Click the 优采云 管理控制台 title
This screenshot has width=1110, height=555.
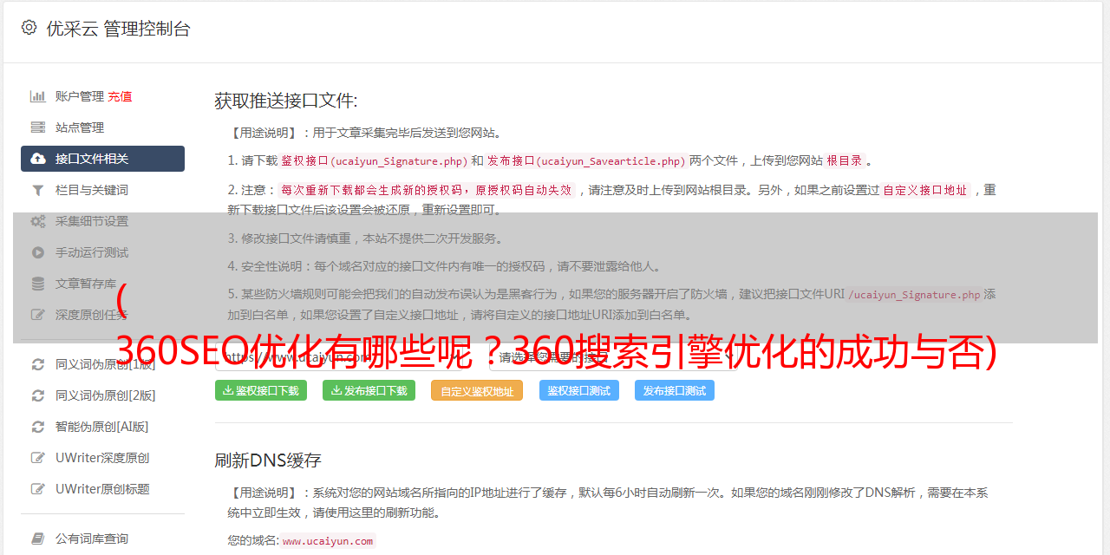click(x=118, y=29)
